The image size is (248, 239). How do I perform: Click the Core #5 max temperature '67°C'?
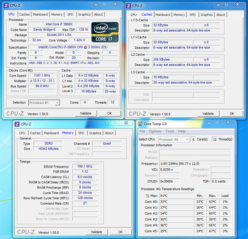point(212,231)
